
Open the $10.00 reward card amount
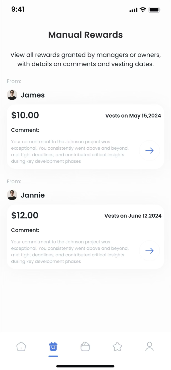pos(25,115)
